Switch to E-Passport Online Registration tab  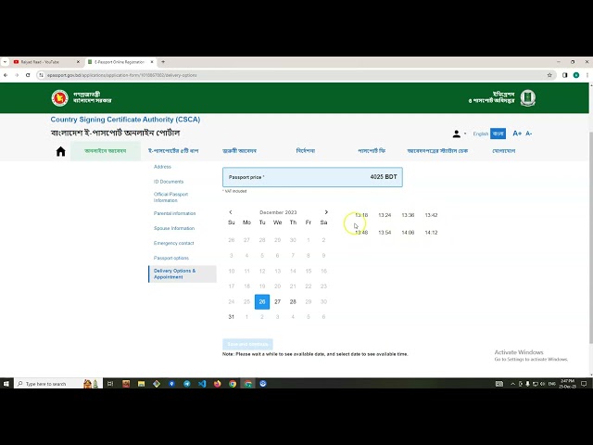pos(120,62)
